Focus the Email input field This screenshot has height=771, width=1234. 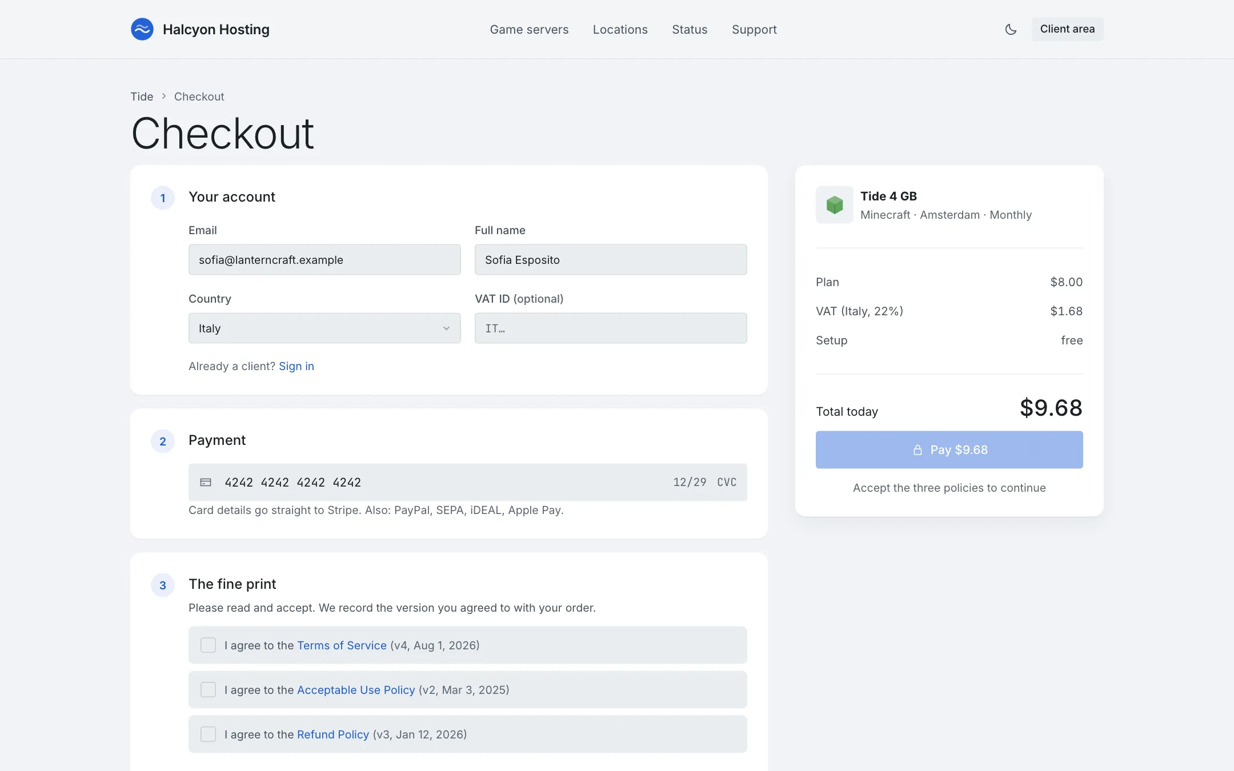[x=324, y=260]
